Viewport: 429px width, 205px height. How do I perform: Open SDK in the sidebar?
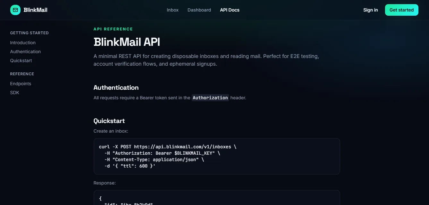click(x=15, y=93)
